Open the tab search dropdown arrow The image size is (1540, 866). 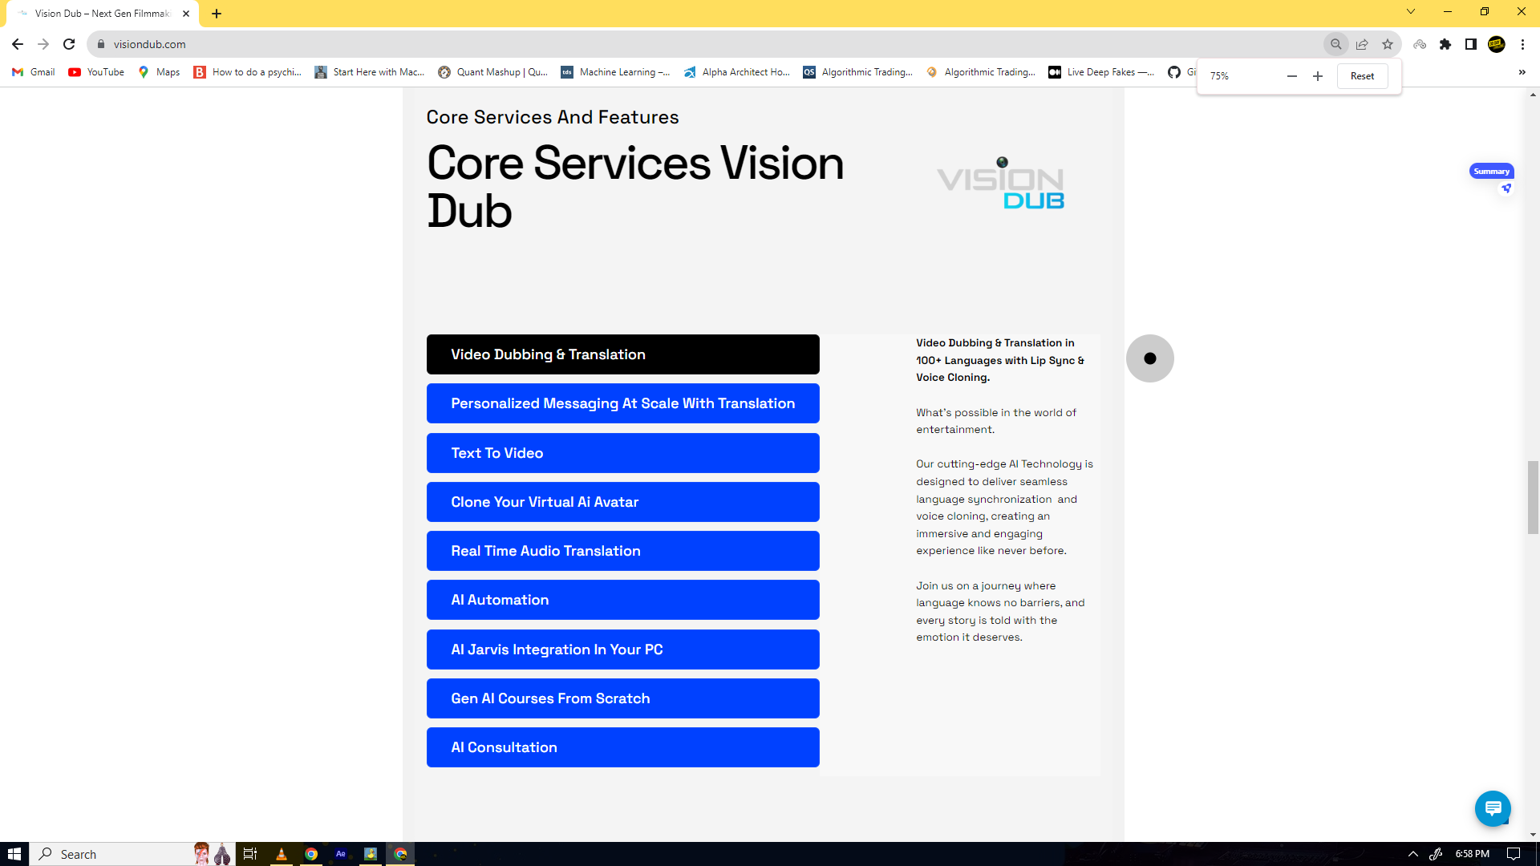coord(1411,12)
